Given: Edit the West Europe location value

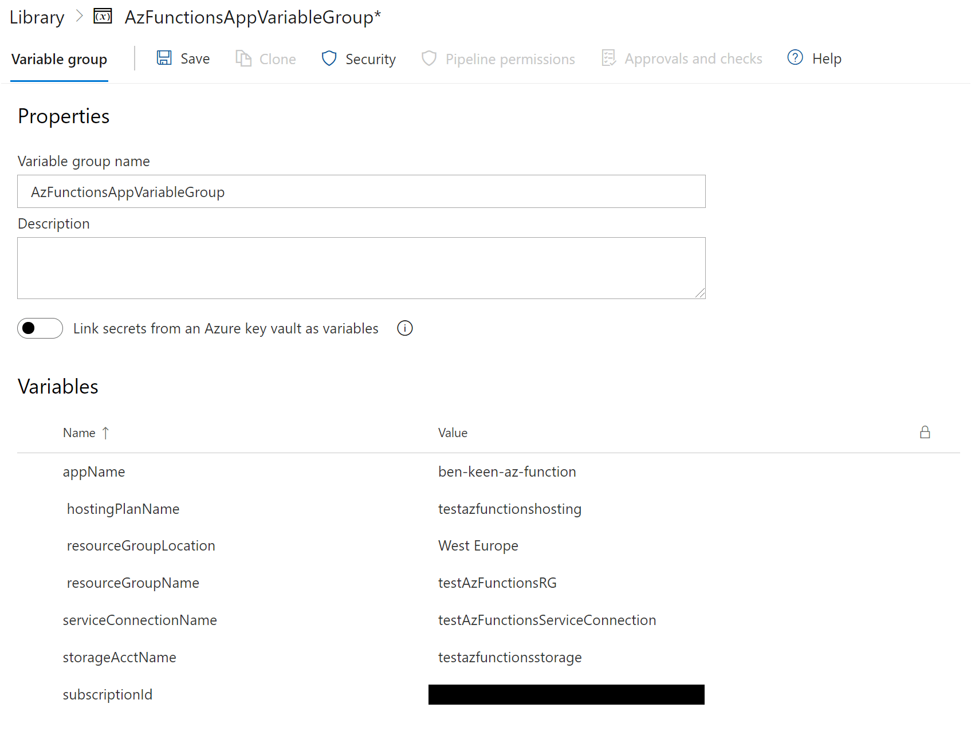Looking at the screenshot, I should [478, 546].
